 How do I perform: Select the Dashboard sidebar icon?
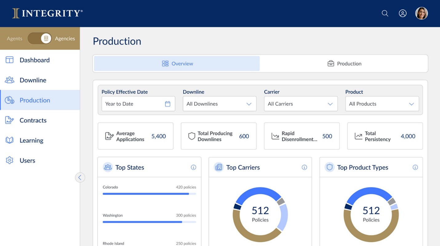pos(10,60)
